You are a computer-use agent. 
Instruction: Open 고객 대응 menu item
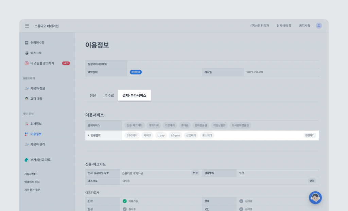click(36, 99)
